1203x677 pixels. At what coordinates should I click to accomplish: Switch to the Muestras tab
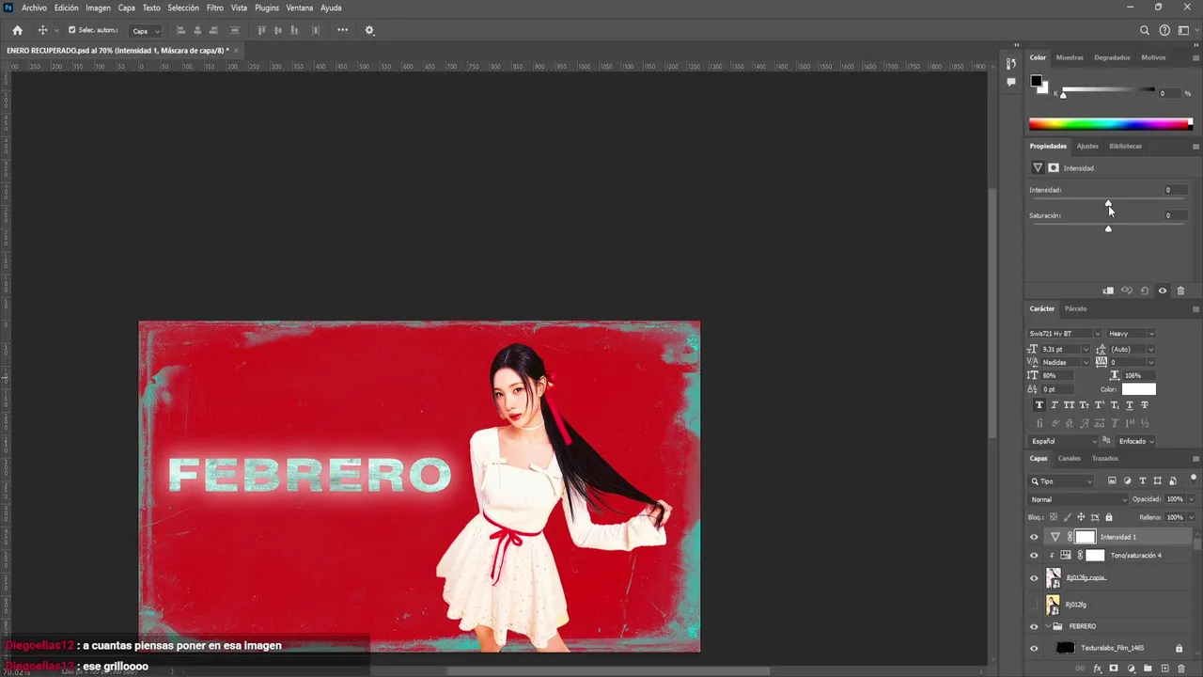1070,57
